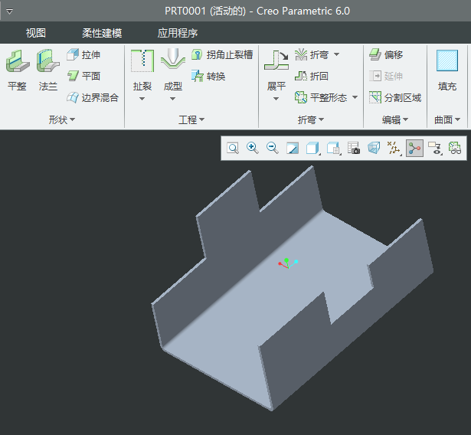471x435 pixels.
Task: Select the 折弯 bend tool
Action: (312, 55)
